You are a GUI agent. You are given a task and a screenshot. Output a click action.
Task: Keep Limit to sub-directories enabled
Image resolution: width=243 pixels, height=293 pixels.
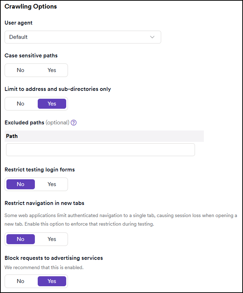click(52, 104)
